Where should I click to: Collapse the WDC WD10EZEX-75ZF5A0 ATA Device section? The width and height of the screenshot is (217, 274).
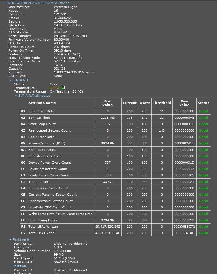(x=5, y=3)
